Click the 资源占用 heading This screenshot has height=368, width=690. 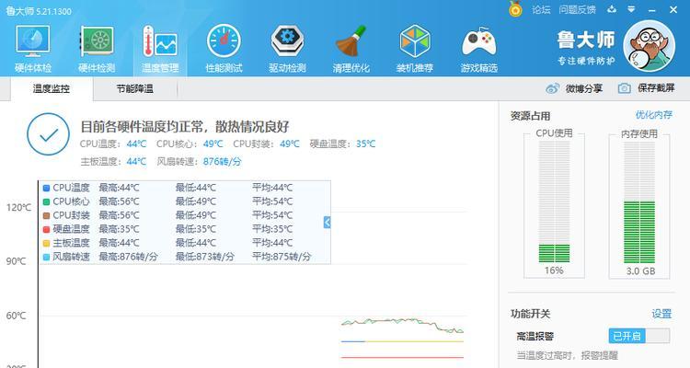pos(530,116)
